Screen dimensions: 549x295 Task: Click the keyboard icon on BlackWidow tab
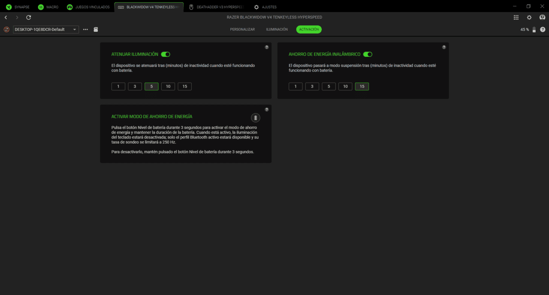pos(121,7)
